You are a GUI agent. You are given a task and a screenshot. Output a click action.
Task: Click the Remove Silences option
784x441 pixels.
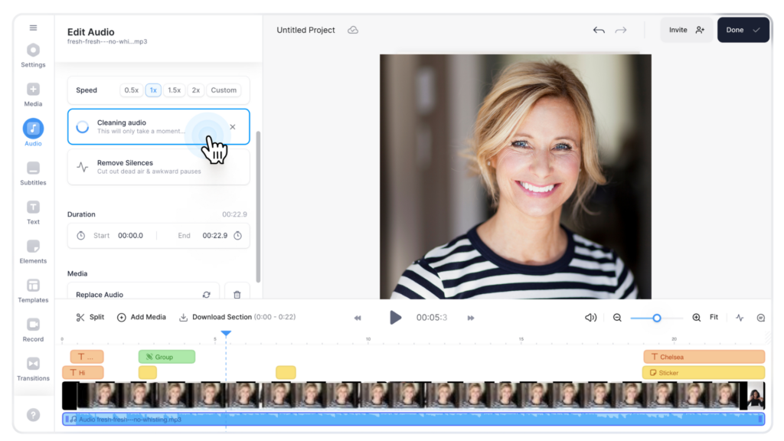(x=158, y=167)
